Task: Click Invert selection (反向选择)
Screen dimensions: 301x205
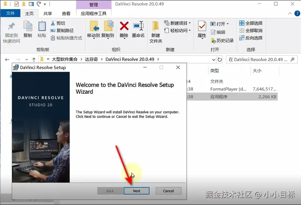Action: pos(251,38)
